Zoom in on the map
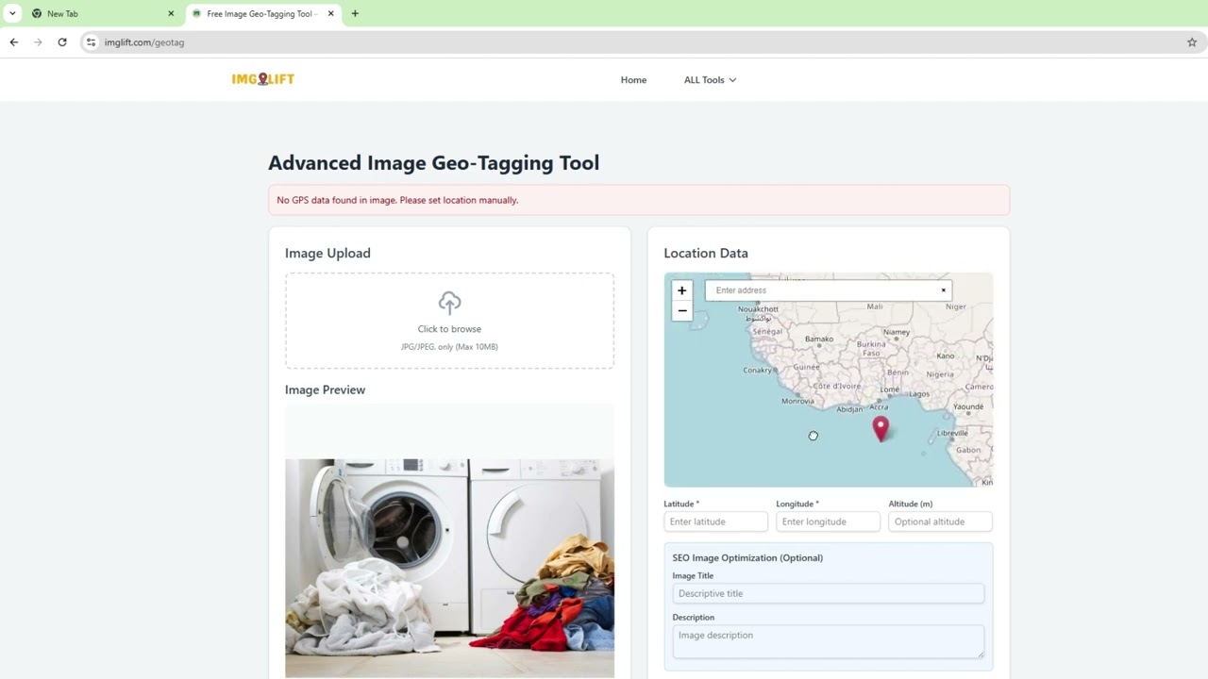This screenshot has width=1208, height=679. coord(681,290)
